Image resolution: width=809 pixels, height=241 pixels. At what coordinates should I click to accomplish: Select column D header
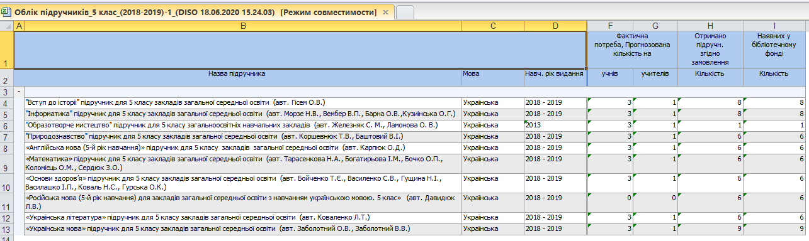coord(555,25)
